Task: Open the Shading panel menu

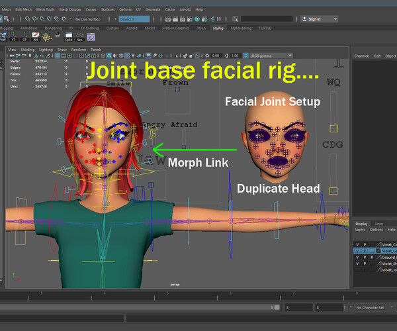Action: [x=27, y=50]
